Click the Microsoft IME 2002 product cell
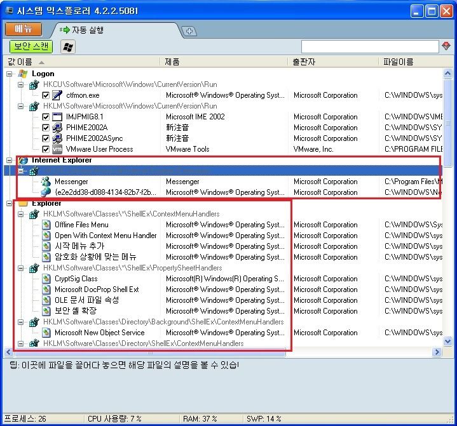Screen dimensions: 457x426 [195, 117]
